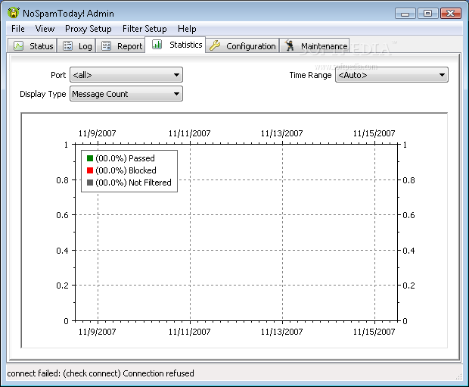The width and height of the screenshot is (469, 387).
Task: Expand the Display Type dropdown arrow
Action: [176, 94]
